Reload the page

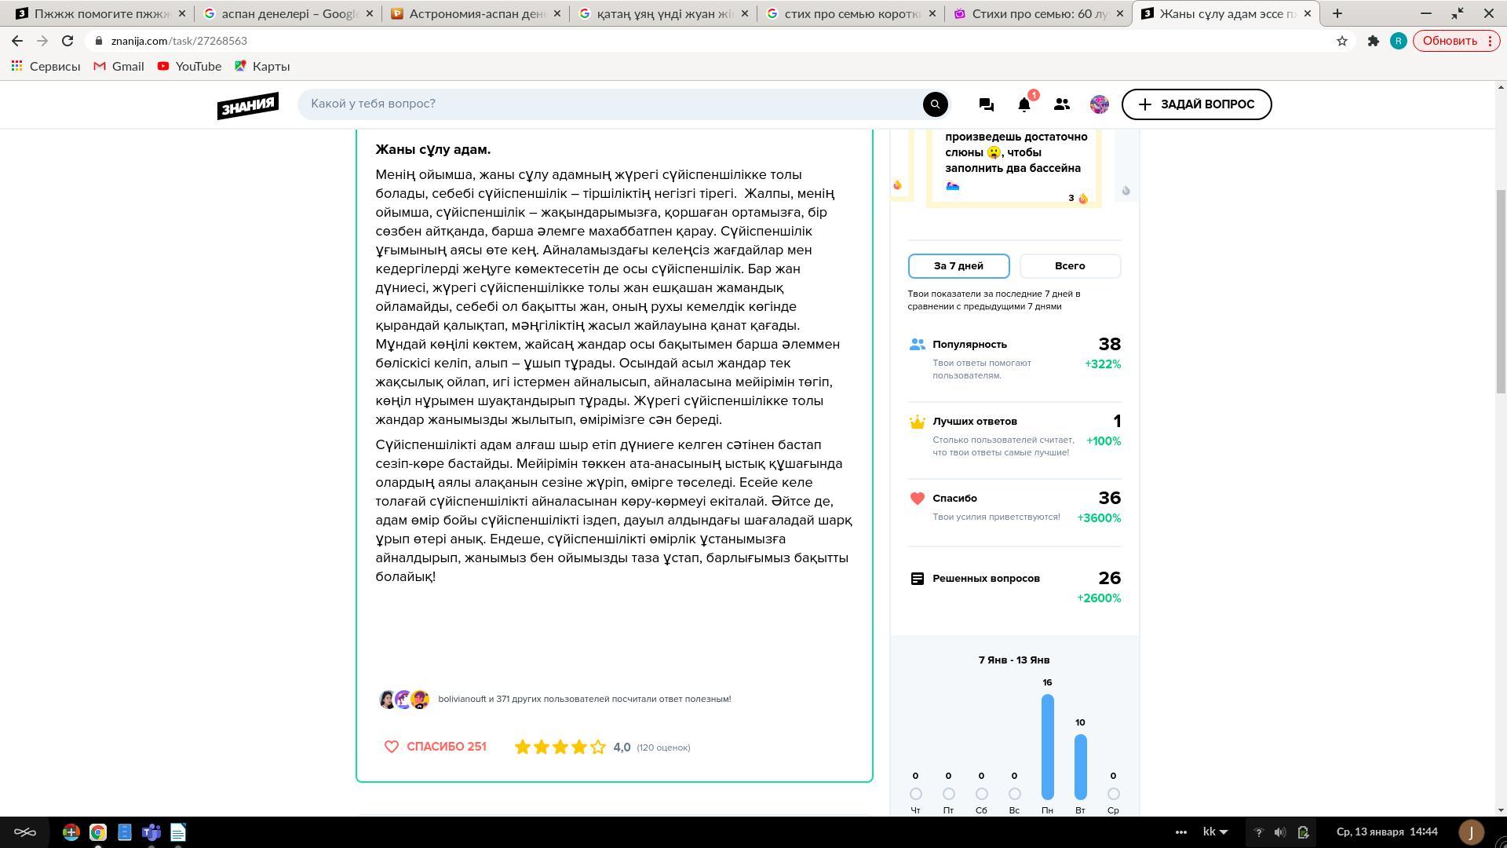68,41
